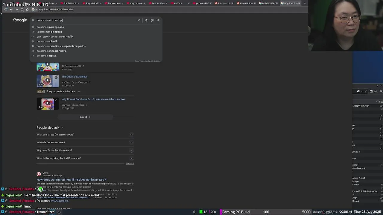Viewport: 383px width, 215px height.
Task: Click the file manager search magnifier
Action: pos(381,91)
